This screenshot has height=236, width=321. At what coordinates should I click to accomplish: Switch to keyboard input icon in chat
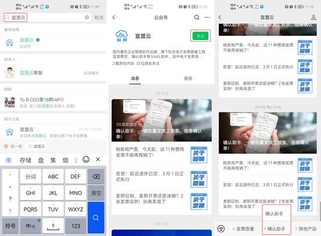[221, 228]
